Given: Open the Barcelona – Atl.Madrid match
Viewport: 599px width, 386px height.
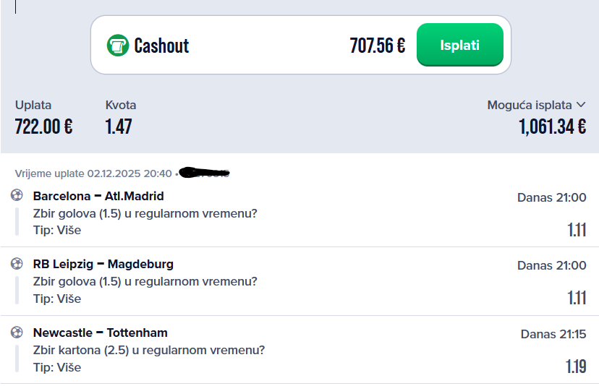Looking at the screenshot, I should [x=98, y=196].
